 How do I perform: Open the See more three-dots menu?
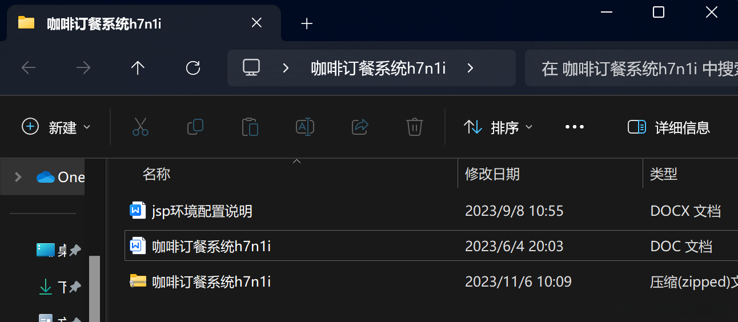(574, 127)
